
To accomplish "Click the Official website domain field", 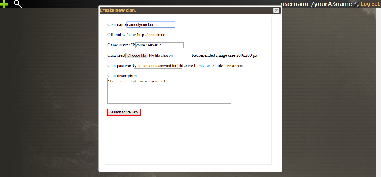I will click(x=172, y=35).
